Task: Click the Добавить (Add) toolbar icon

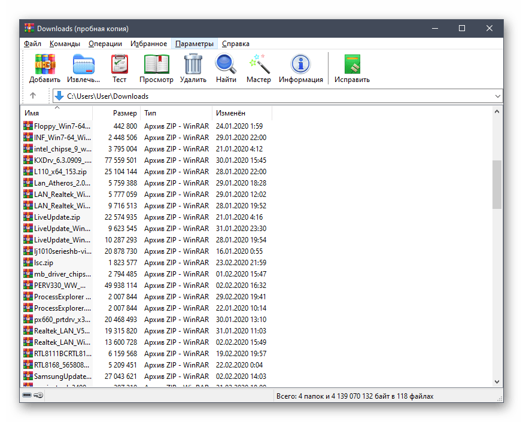Action: (x=45, y=64)
